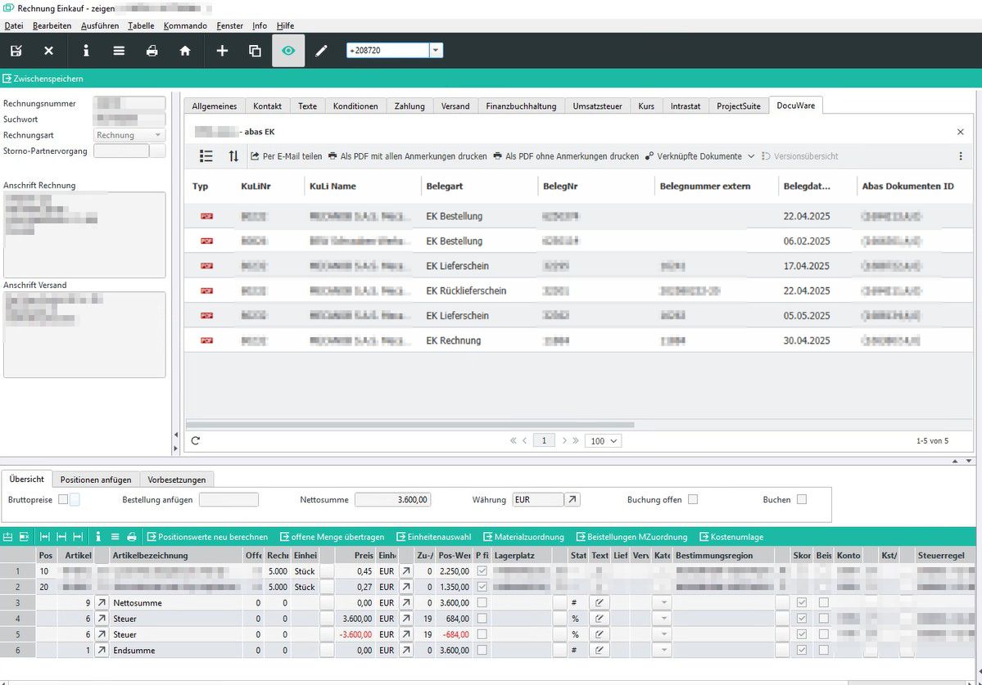Click the cancel X icon in the top toolbar
The height and width of the screenshot is (685, 982).
[x=49, y=51]
